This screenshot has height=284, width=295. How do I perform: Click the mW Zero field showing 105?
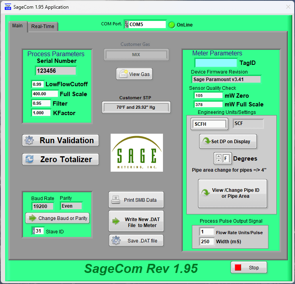point(208,96)
